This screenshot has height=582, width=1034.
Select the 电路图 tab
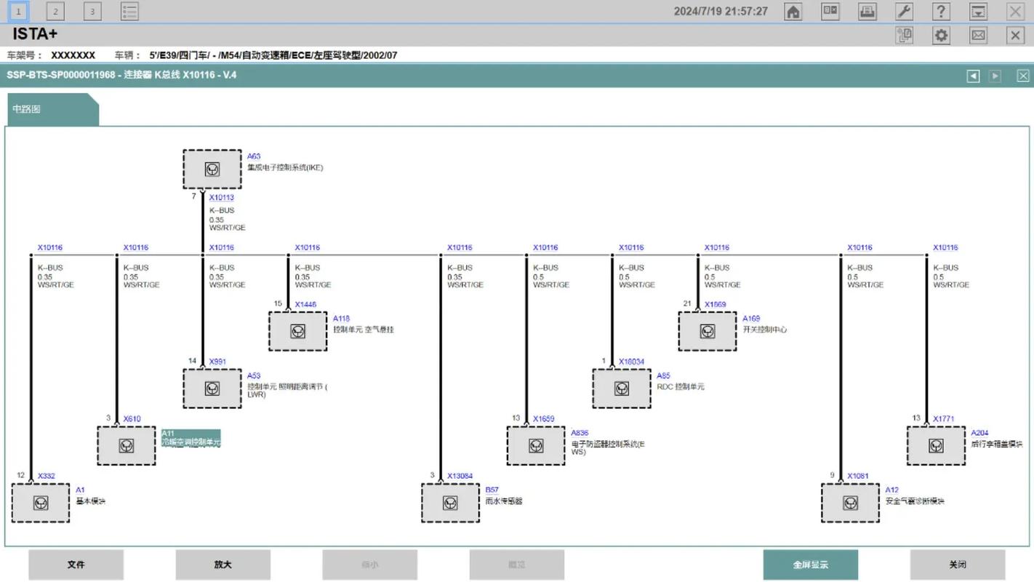tap(52, 109)
